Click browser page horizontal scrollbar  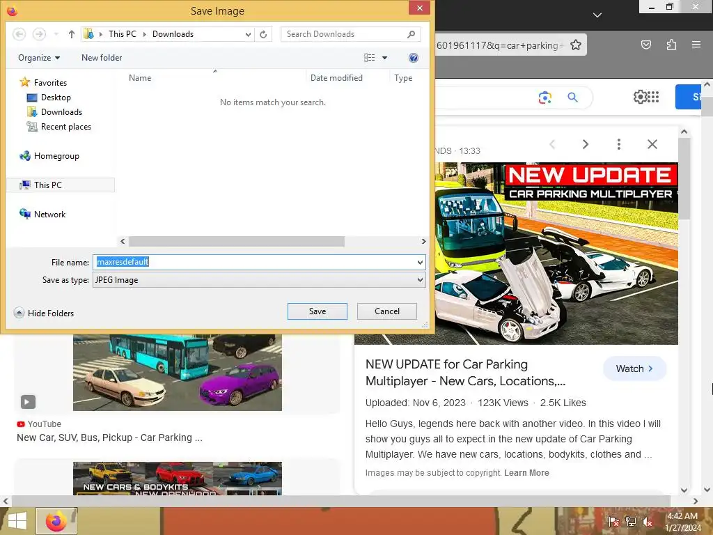tap(340, 501)
